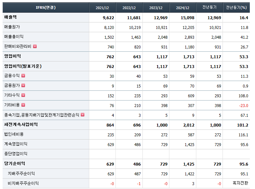Click 기타수익 growth value 108.0
The width and height of the screenshot is (255, 189).
[x=243, y=96]
